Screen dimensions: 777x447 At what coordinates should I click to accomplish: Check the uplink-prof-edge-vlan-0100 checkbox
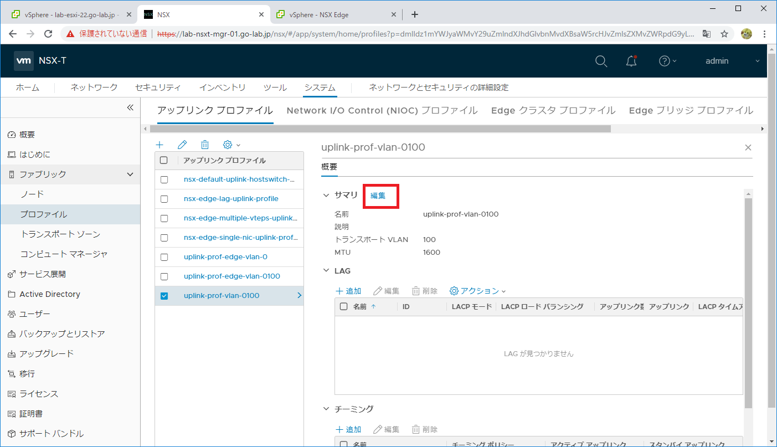(164, 276)
